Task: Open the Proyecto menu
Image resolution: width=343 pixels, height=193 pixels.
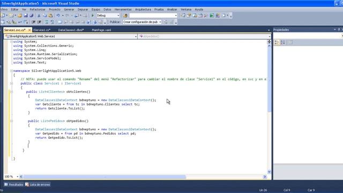Action: (55, 10)
